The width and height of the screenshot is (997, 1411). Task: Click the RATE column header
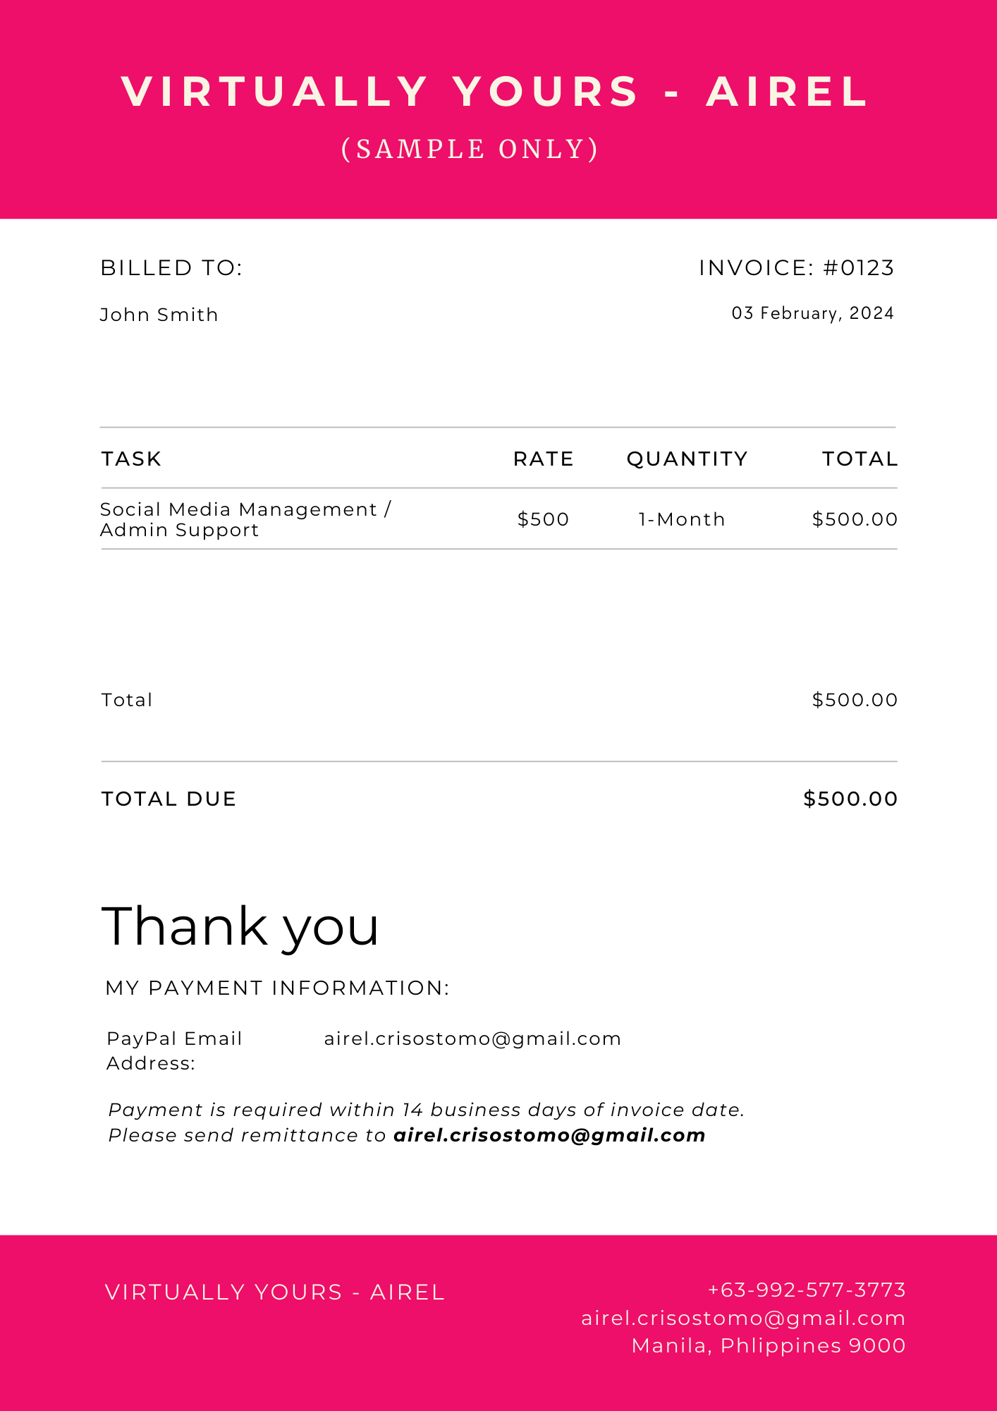coord(543,459)
